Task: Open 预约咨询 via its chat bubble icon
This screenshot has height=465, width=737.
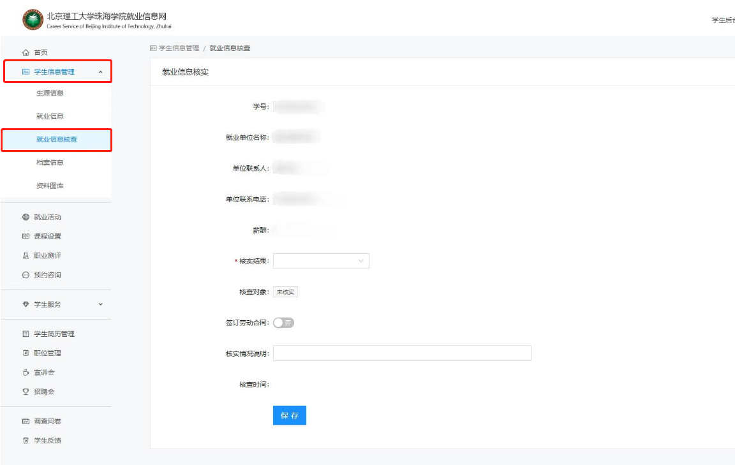Action: [24, 274]
